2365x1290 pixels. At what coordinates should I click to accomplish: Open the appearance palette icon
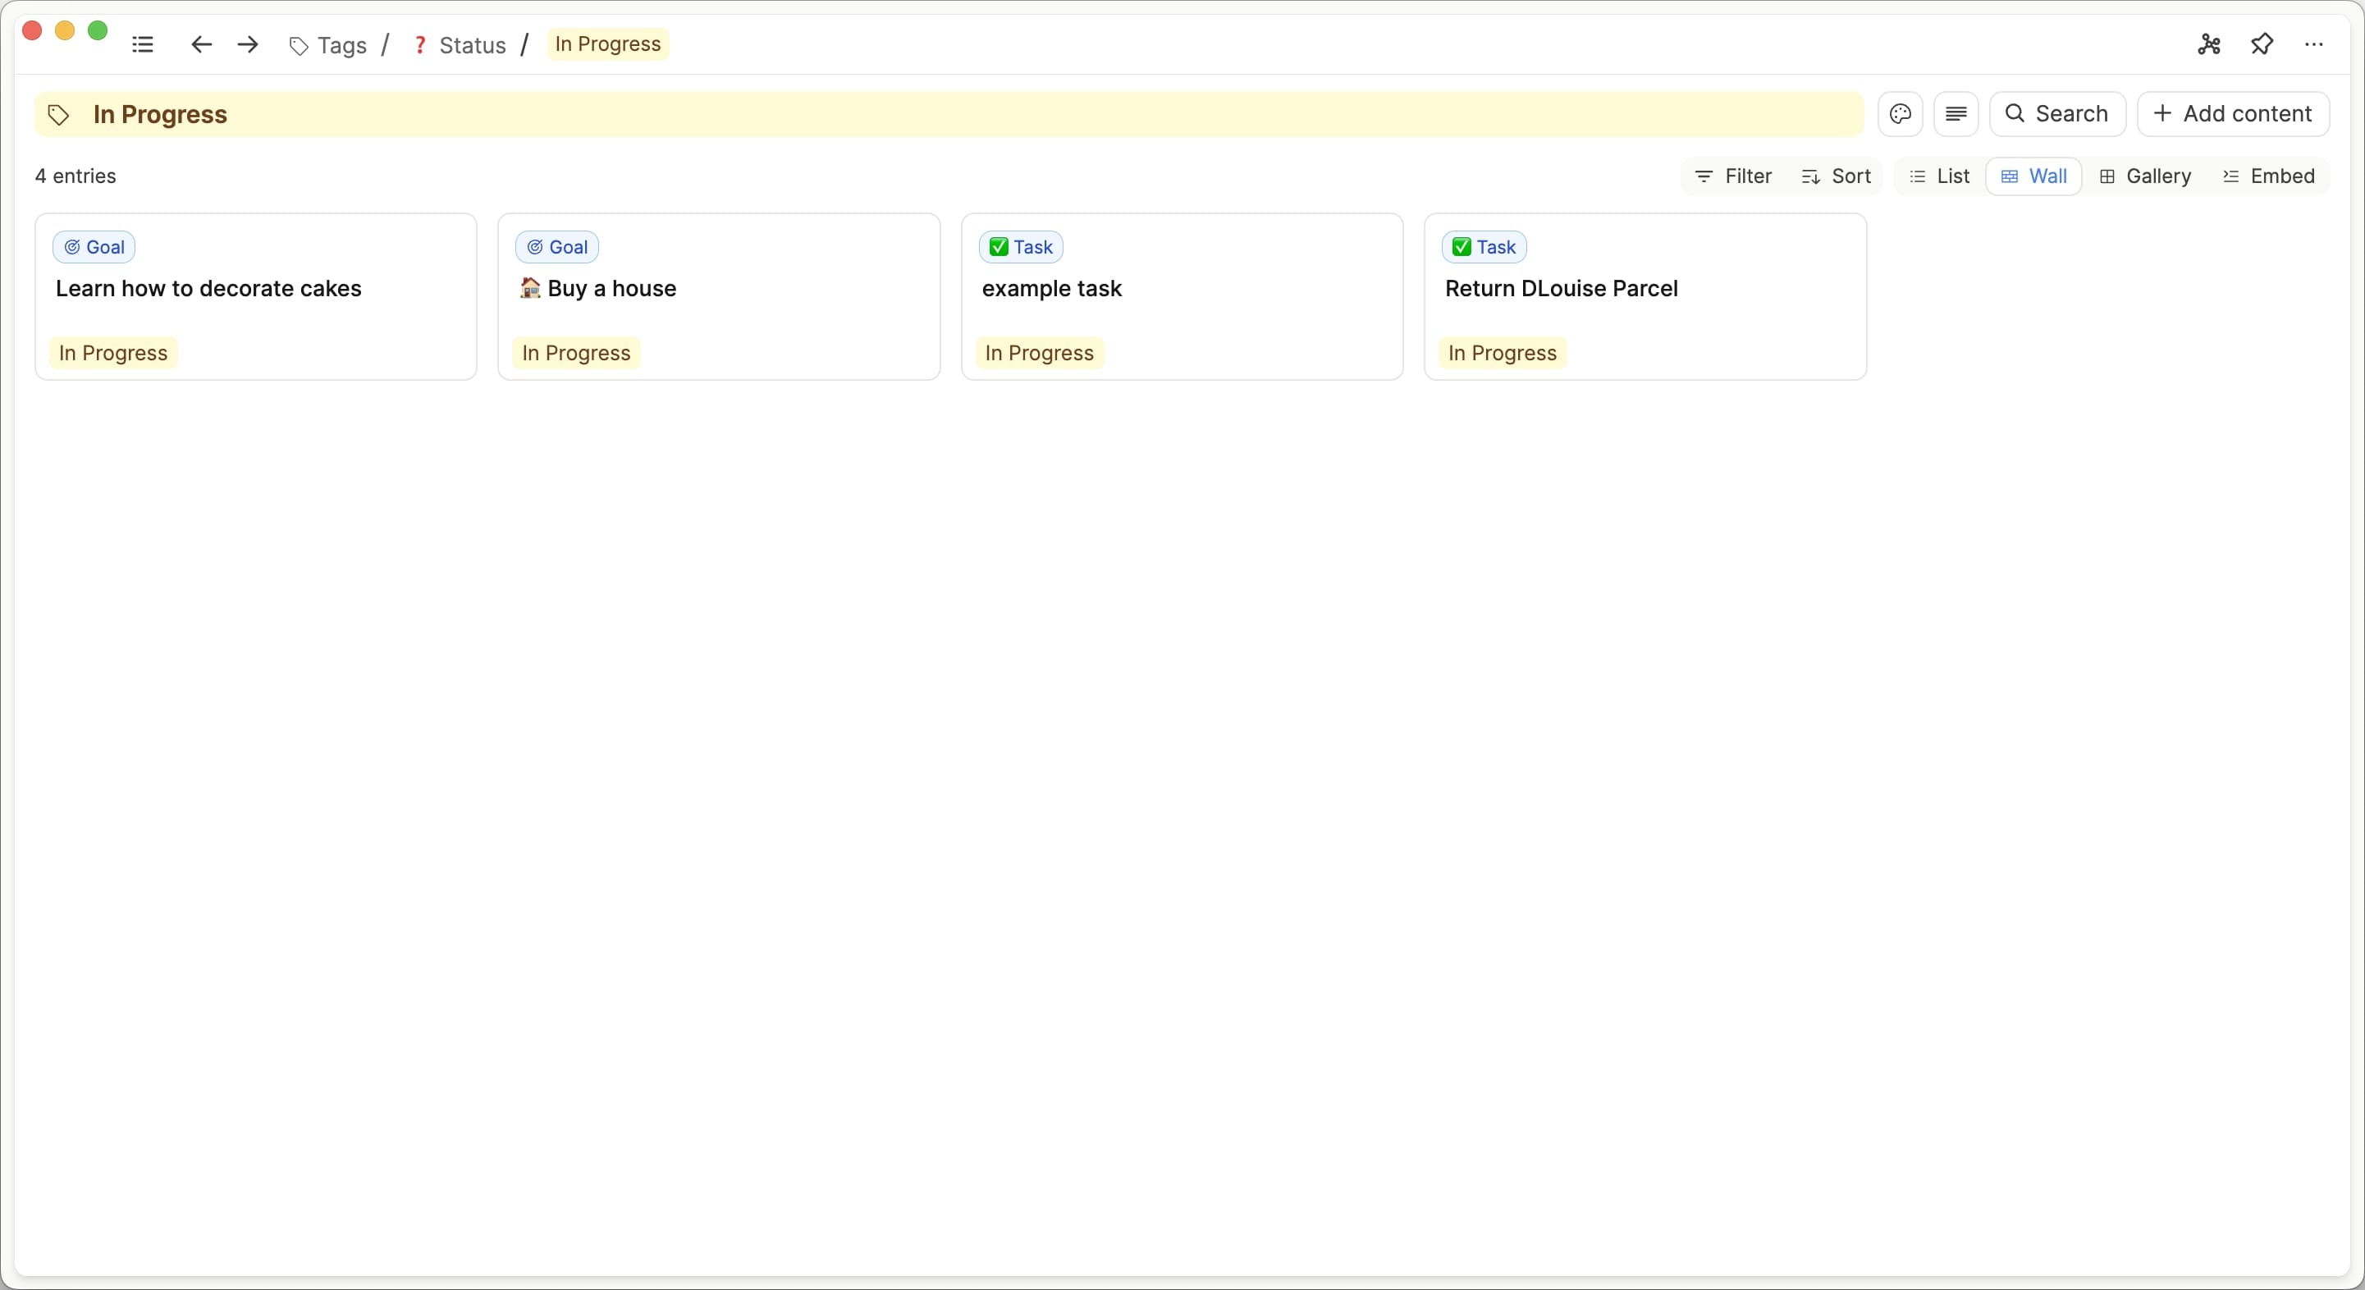[x=1901, y=114]
